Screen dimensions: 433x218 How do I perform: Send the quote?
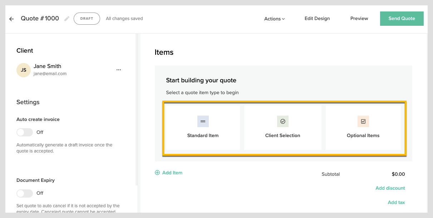[402, 19]
